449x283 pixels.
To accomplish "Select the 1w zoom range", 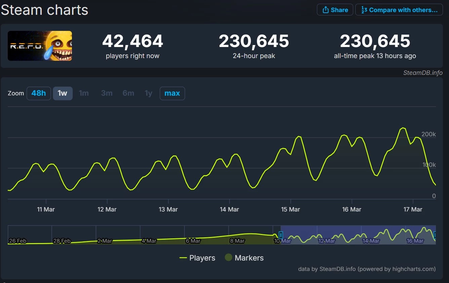I will click(63, 93).
